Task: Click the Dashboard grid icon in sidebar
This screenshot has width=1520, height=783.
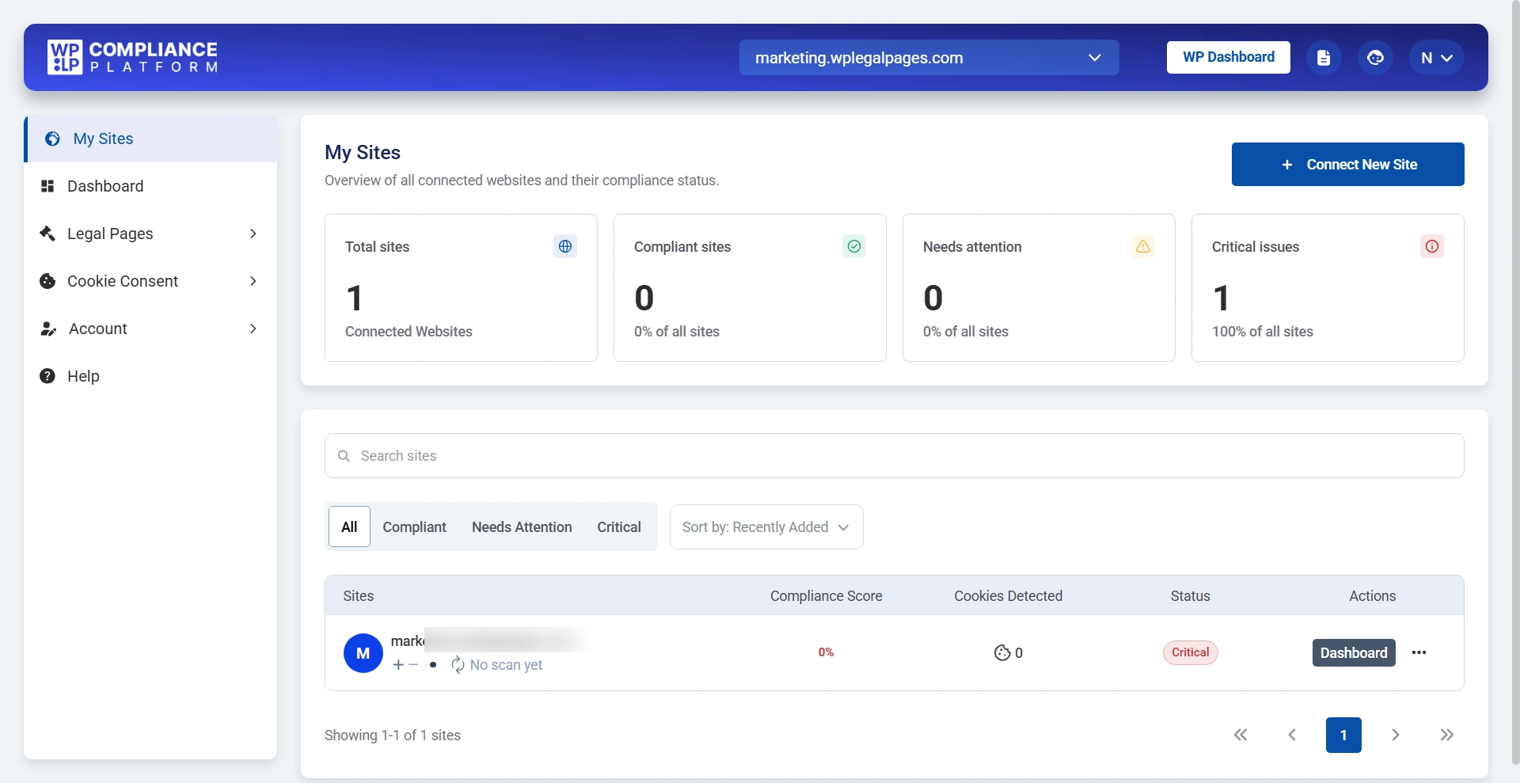Action: (47, 186)
